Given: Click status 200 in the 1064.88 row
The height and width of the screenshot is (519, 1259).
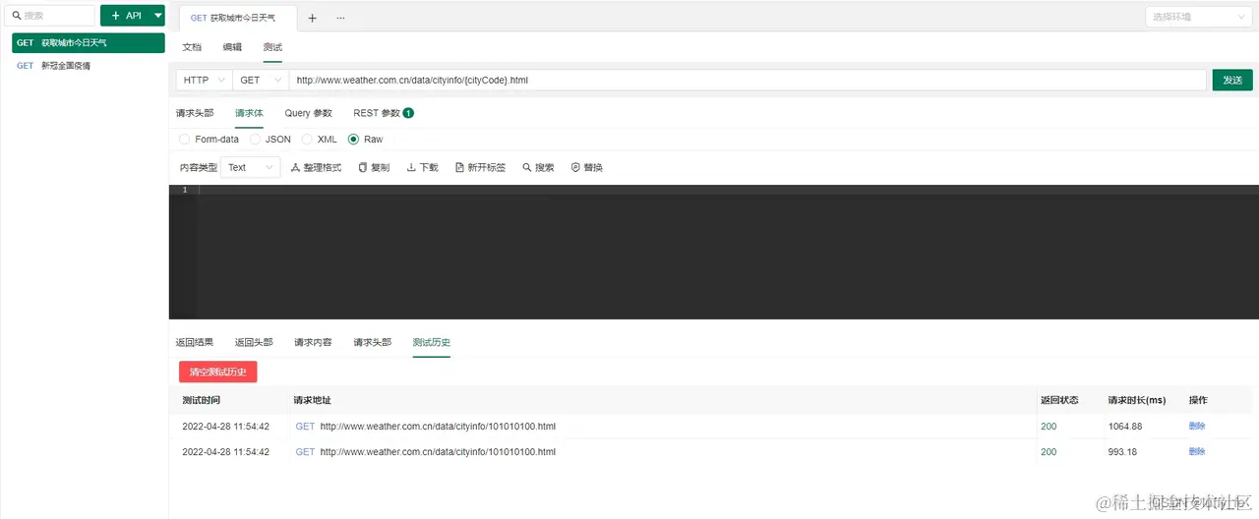Looking at the screenshot, I should (1049, 426).
